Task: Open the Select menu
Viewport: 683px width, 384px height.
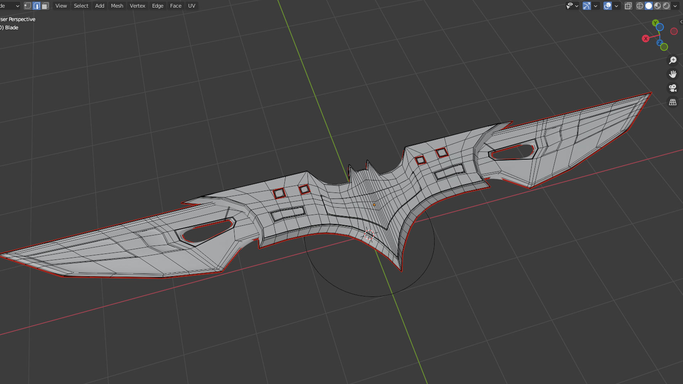Action: click(x=81, y=6)
